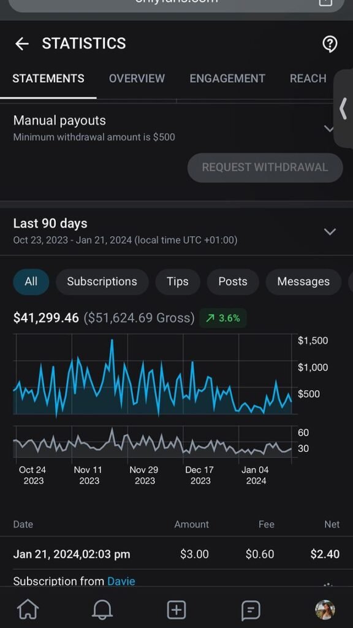Filter earnings by Tips
The width and height of the screenshot is (353, 628).
[x=178, y=281]
